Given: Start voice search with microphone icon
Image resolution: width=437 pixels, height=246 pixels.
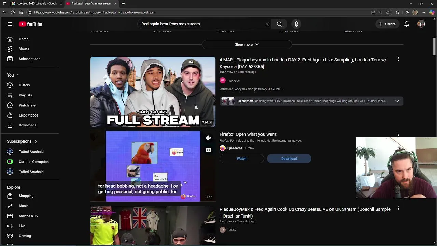Looking at the screenshot, I should 296,24.
